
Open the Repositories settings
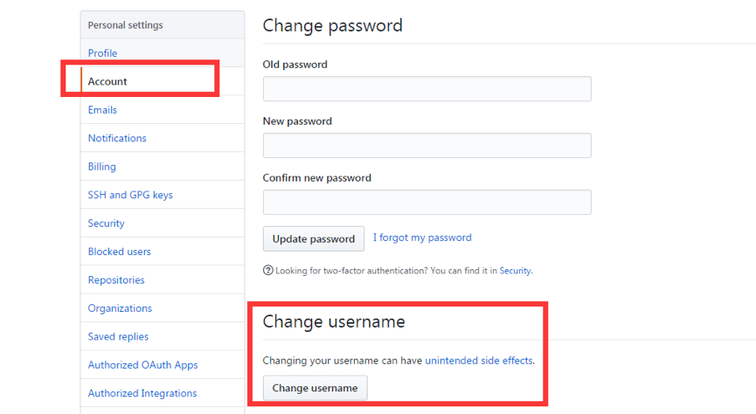click(x=116, y=280)
